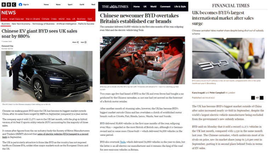
Task: Open the BYD badge close-up photo
Action: [228, 58]
